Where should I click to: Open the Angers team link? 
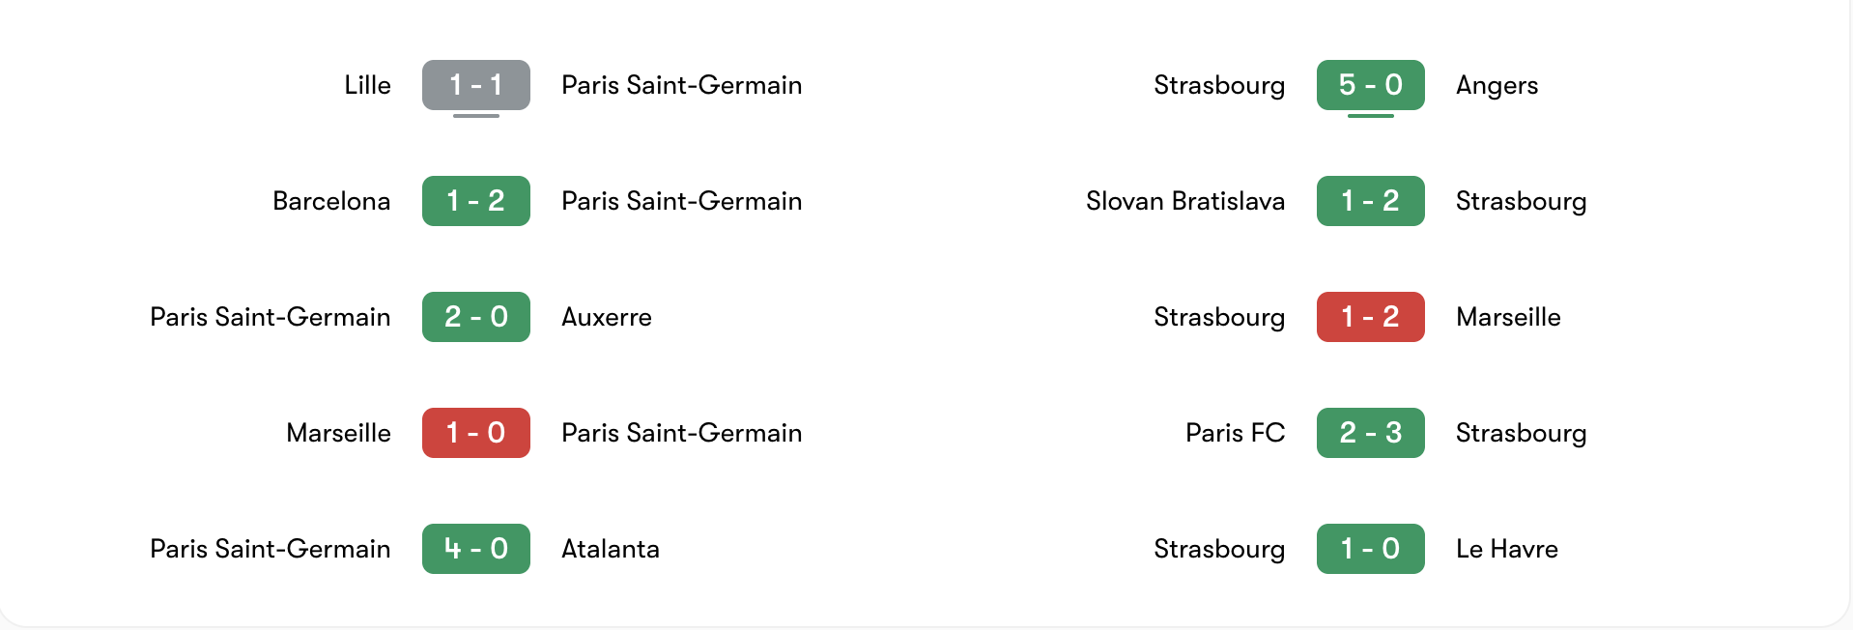(1497, 85)
